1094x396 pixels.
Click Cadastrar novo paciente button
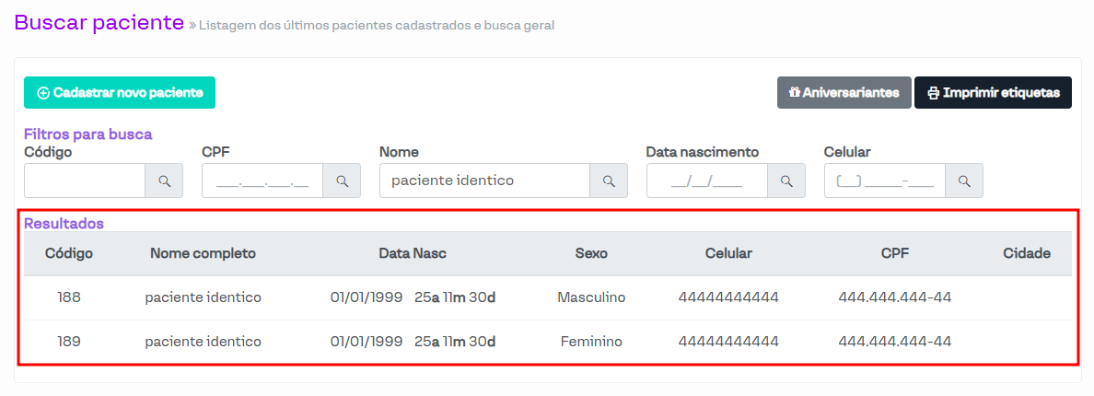[120, 93]
